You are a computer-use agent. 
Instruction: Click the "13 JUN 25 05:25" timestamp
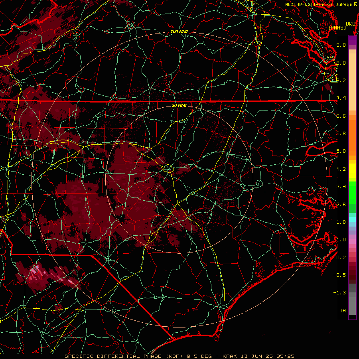[x=267, y=356]
